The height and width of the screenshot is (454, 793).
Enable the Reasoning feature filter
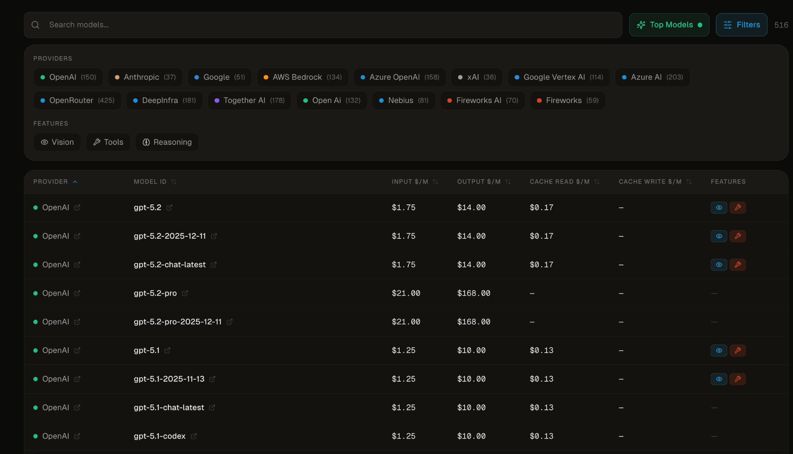[167, 142]
